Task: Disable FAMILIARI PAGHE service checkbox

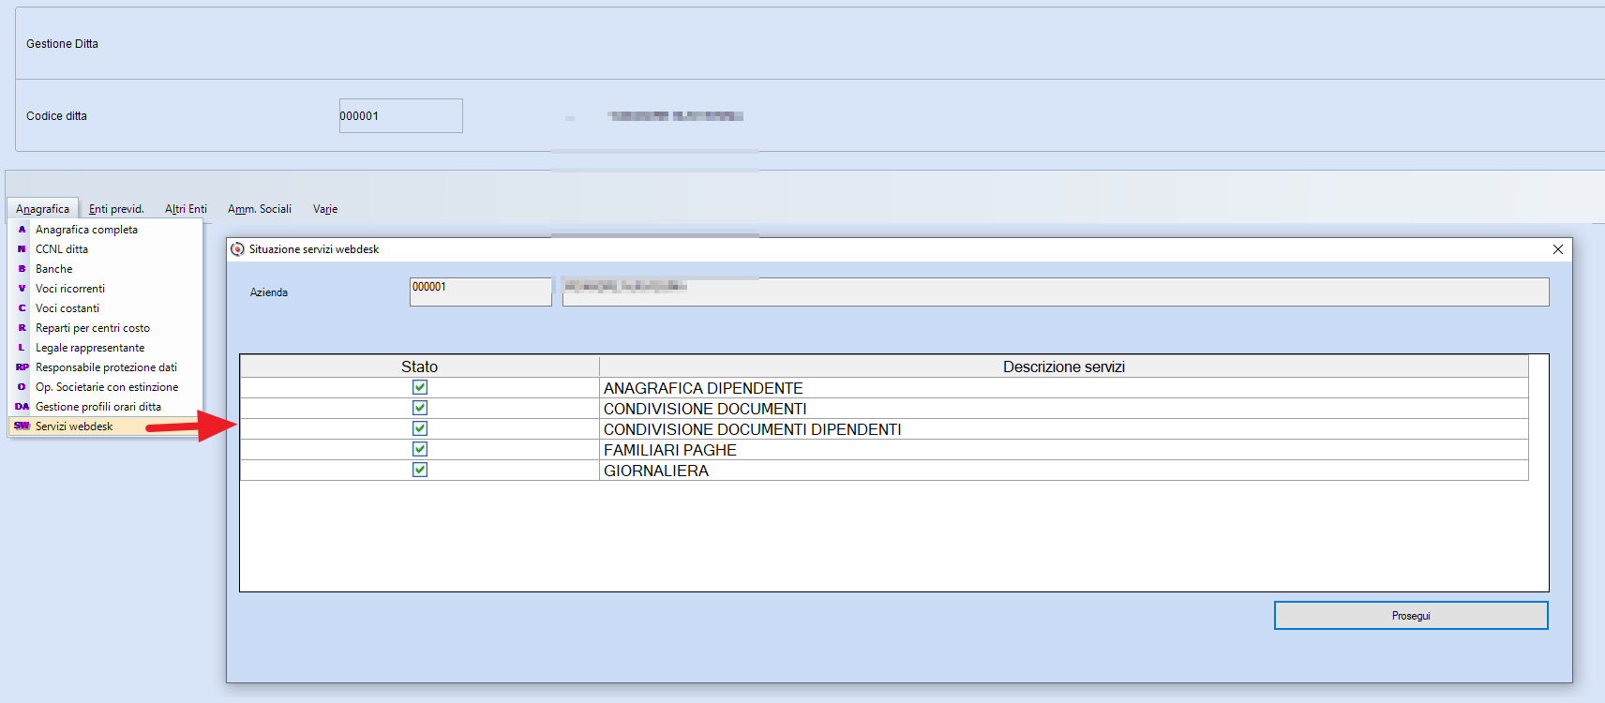Action: pos(420,449)
